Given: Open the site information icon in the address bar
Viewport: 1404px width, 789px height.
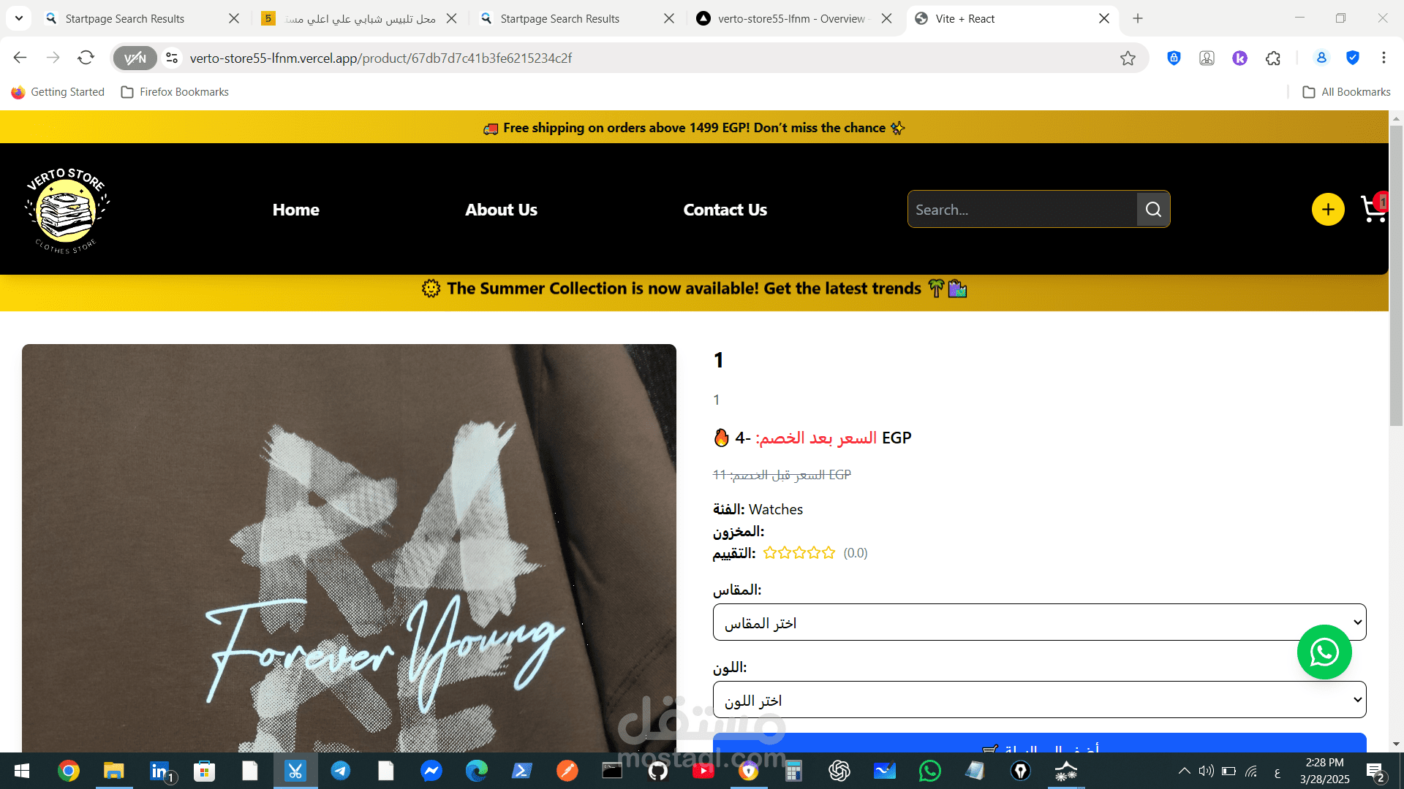Looking at the screenshot, I should point(172,58).
